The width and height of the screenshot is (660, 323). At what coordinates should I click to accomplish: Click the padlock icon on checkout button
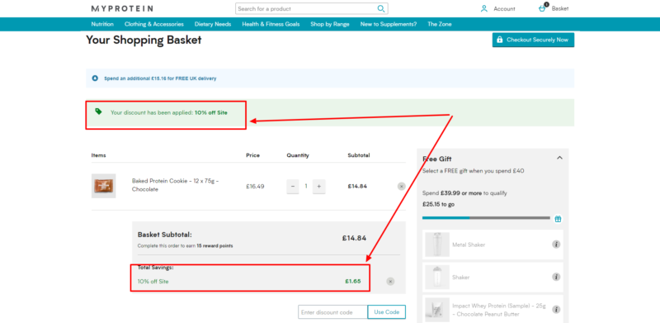[x=500, y=40]
